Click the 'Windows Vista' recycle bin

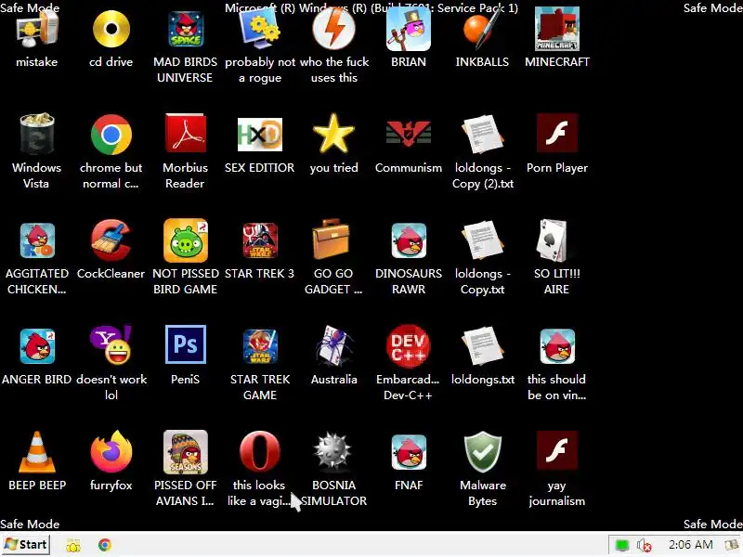click(x=37, y=135)
